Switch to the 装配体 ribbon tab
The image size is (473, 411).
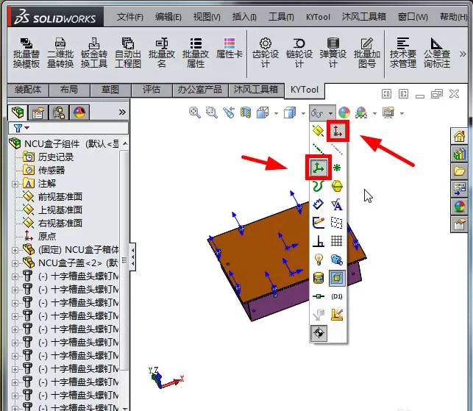point(28,90)
